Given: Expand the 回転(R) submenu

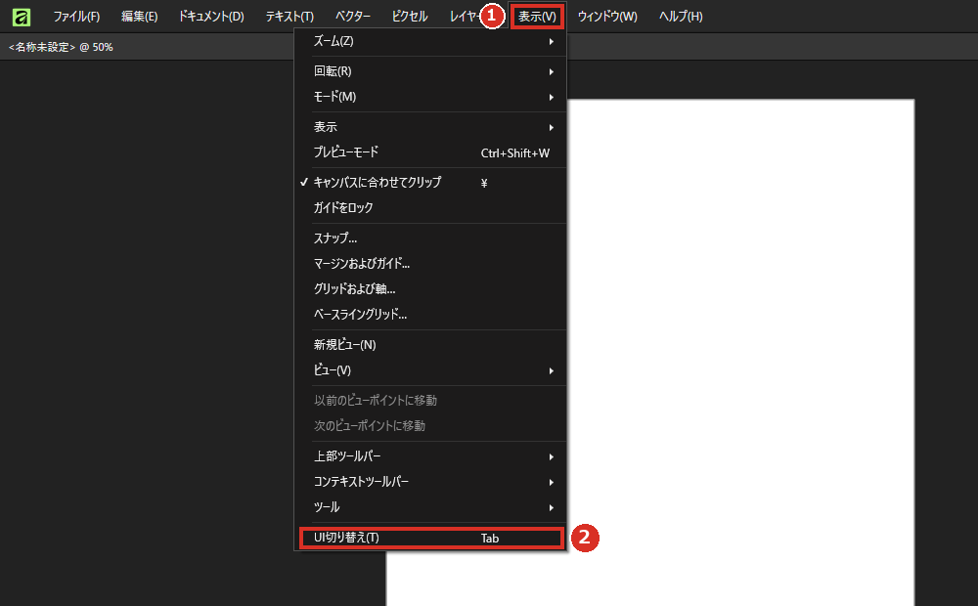Looking at the screenshot, I should point(430,71).
